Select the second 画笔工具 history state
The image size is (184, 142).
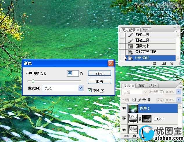[x=151, y=41]
